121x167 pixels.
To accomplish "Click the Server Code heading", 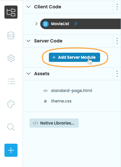I will click(x=48, y=41).
